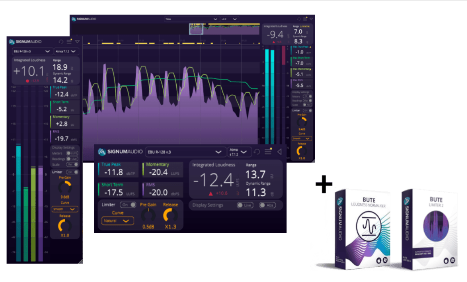467x282 pixels.
Task: Click the down triangle in the left tall plugin header
Action: click(x=77, y=42)
